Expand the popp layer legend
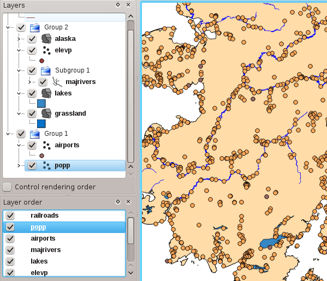 (x=19, y=165)
